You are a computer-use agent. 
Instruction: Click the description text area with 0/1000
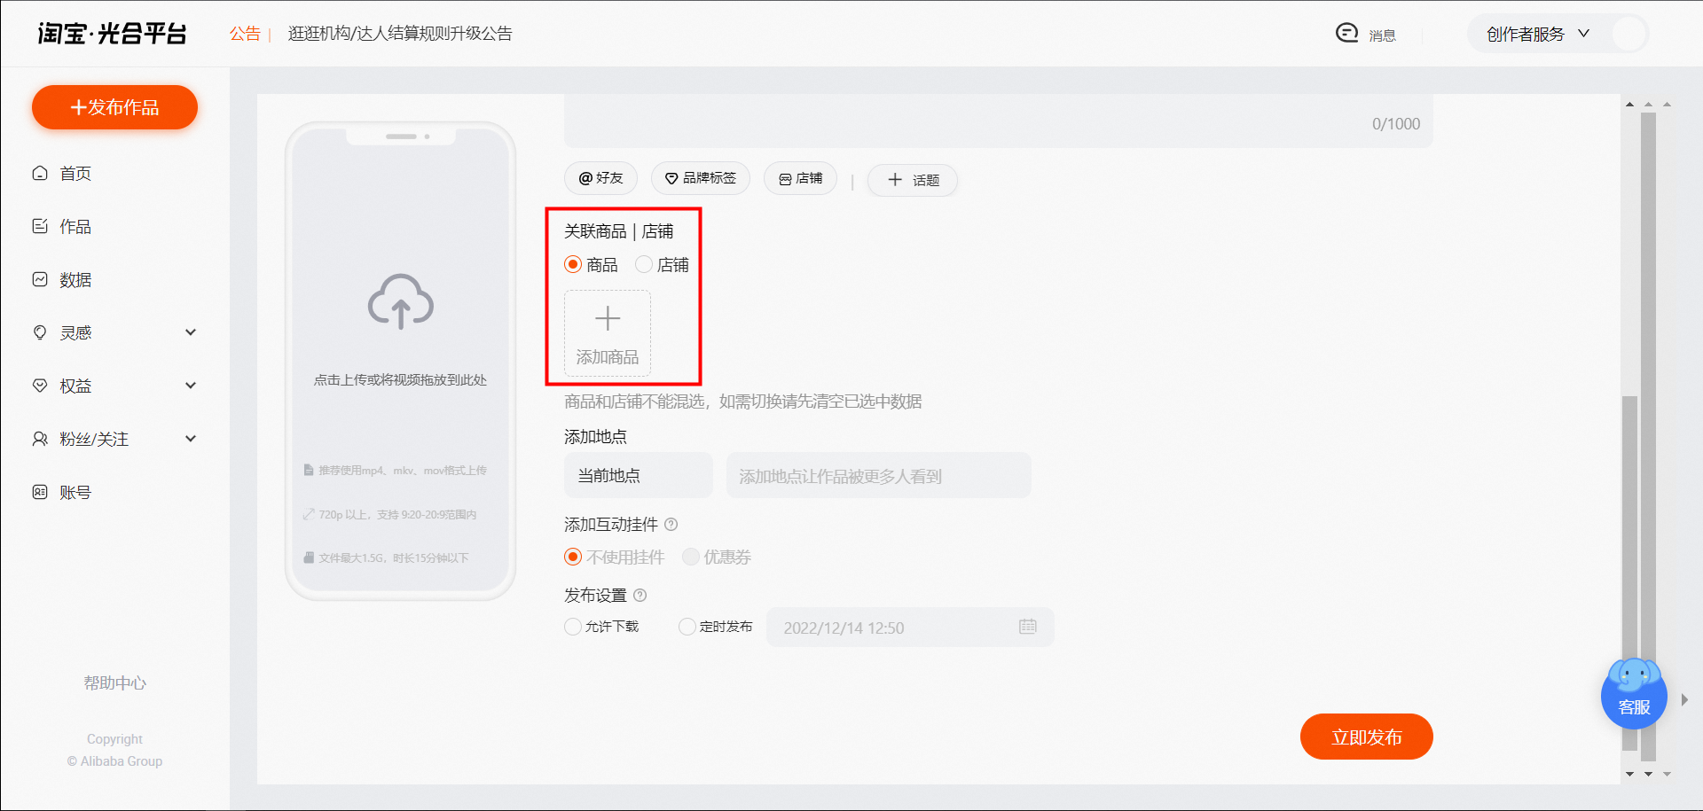click(999, 121)
